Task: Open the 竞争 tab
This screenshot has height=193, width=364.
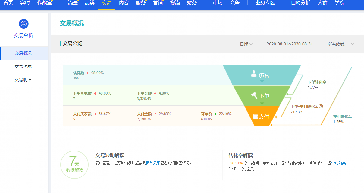Action: [x=234, y=3]
